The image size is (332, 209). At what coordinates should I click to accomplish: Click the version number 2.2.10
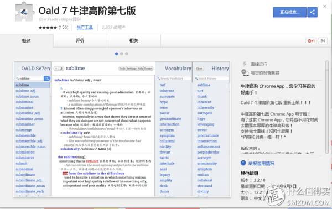(x=260, y=180)
